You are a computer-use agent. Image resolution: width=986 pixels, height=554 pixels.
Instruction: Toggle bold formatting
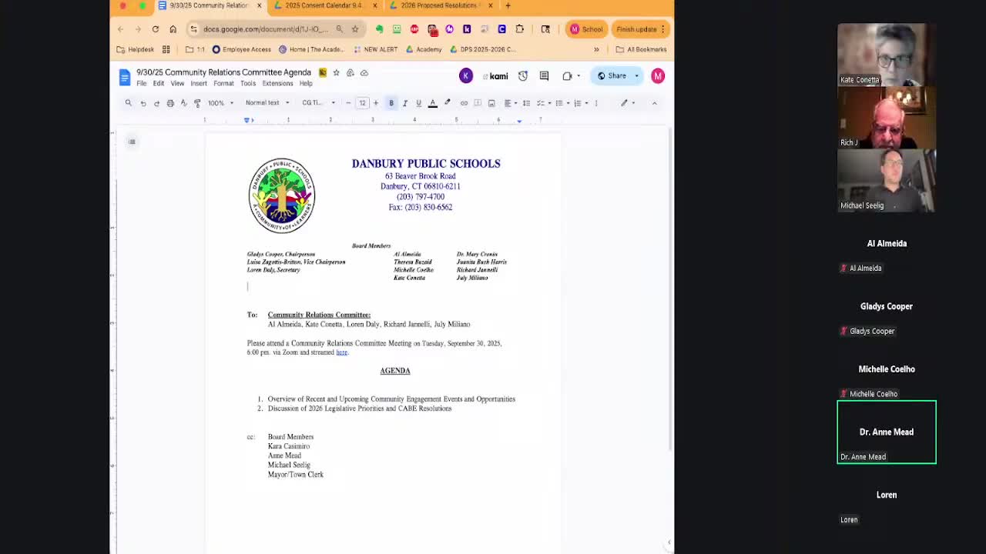pos(391,103)
